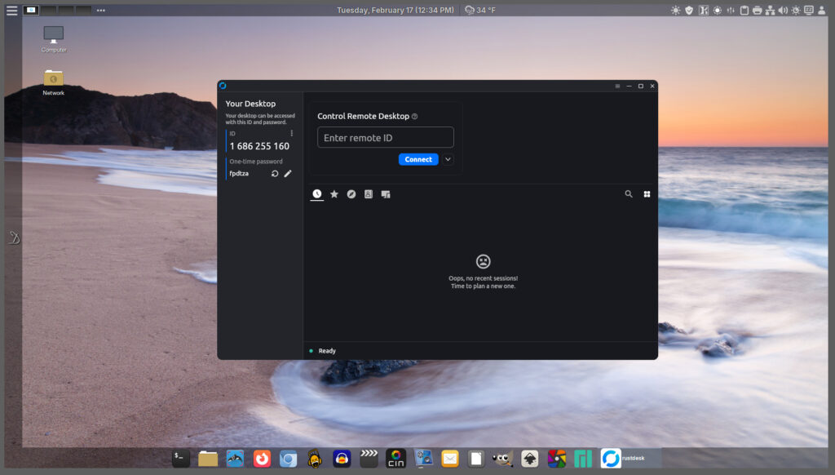Screen dimensions: 835x475
Task: Open the three-dot menu beside ID
Action: pos(291,133)
